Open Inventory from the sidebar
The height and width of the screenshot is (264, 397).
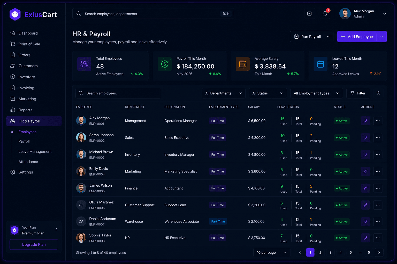(27, 77)
